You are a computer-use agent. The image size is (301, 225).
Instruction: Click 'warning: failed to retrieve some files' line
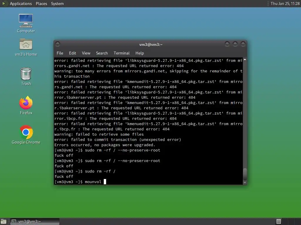(99, 134)
